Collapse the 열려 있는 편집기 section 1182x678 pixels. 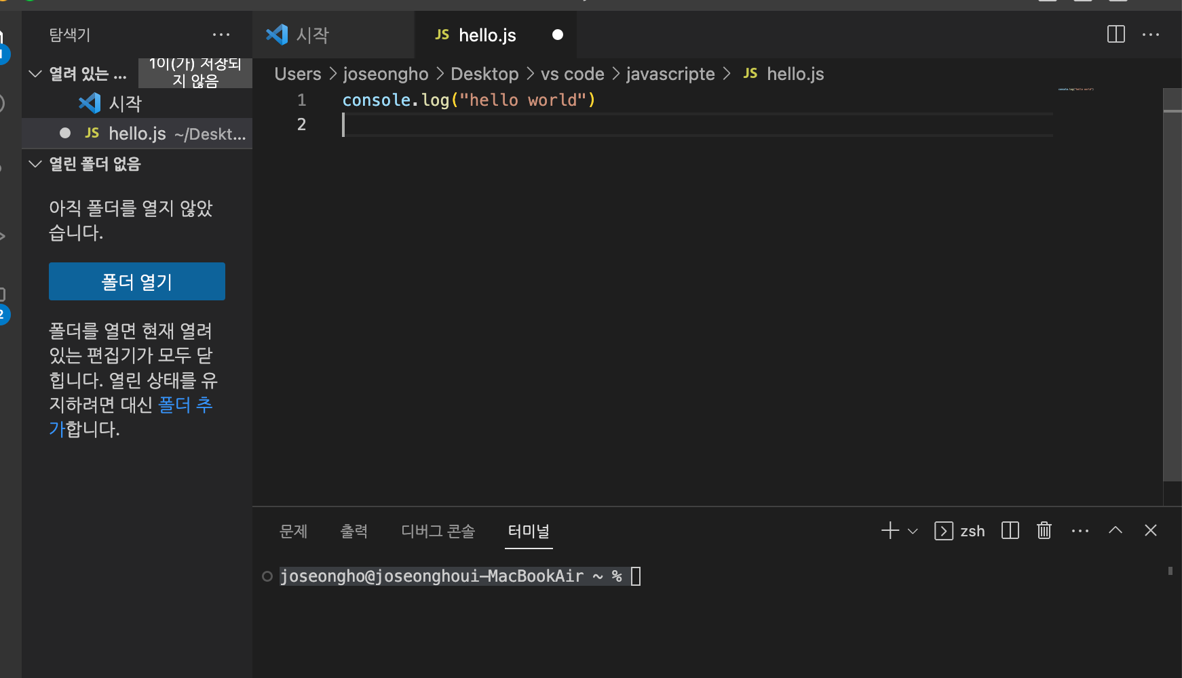coord(35,73)
